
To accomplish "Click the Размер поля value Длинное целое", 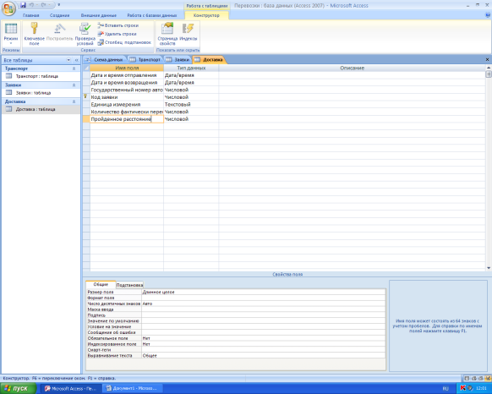I will coord(263,292).
